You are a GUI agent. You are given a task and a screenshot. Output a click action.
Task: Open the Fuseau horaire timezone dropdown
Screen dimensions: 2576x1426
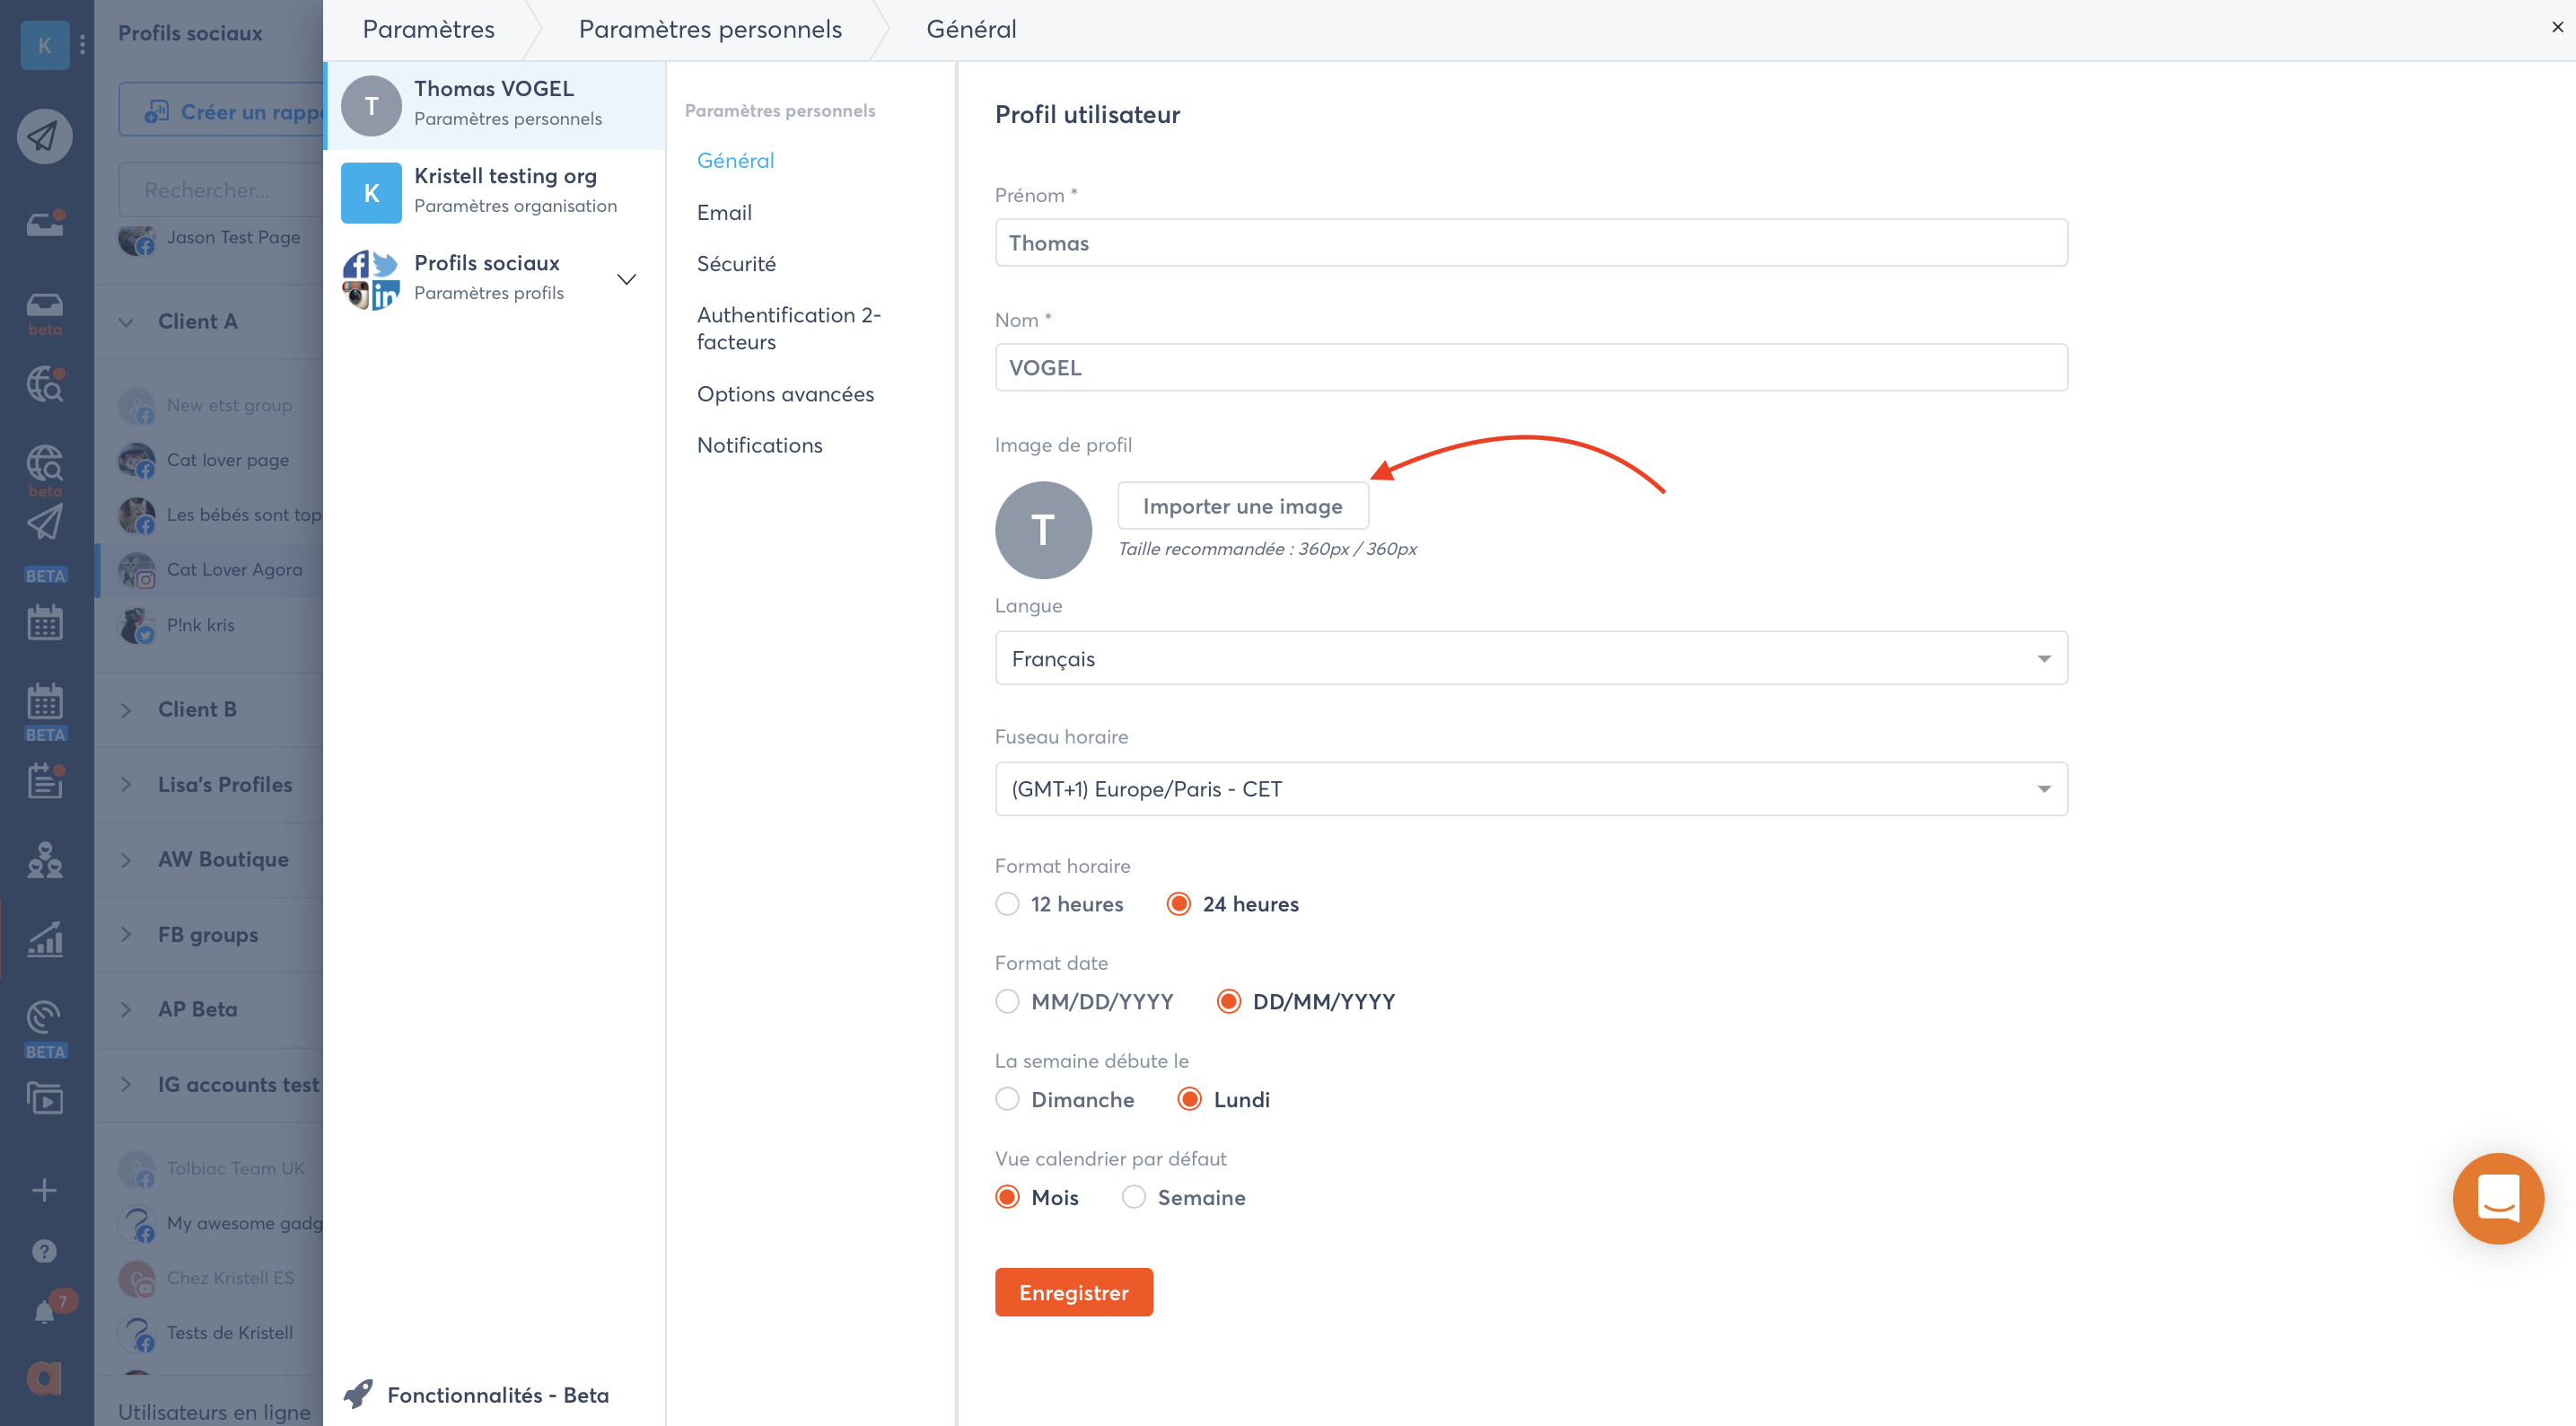point(1530,788)
